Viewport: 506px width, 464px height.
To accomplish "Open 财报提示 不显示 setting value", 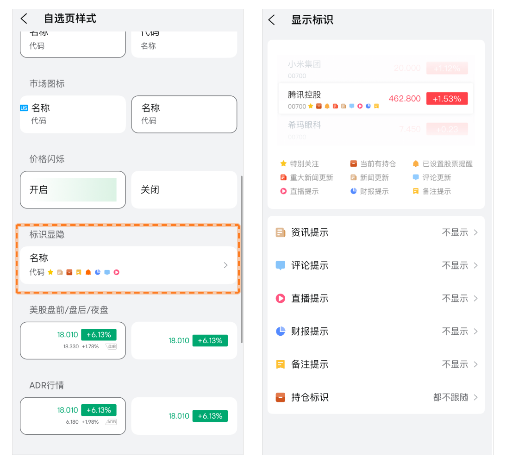I will pyautogui.click(x=455, y=332).
